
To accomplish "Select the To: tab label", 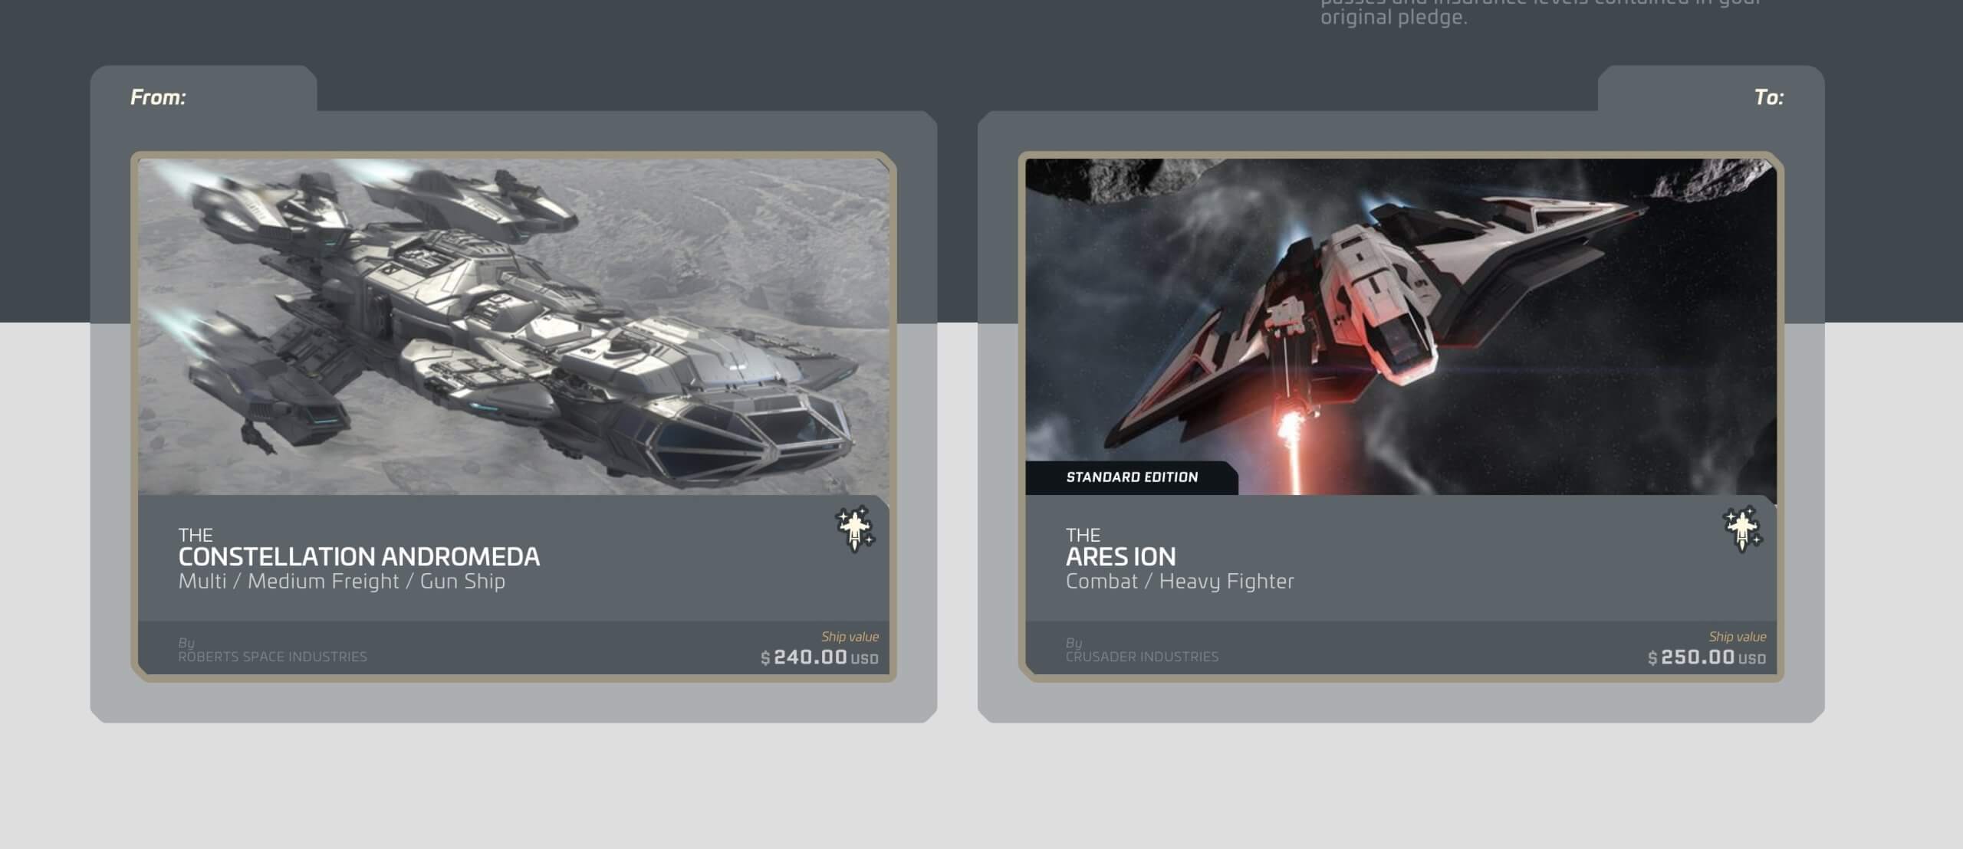I will [x=1768, y=97].
